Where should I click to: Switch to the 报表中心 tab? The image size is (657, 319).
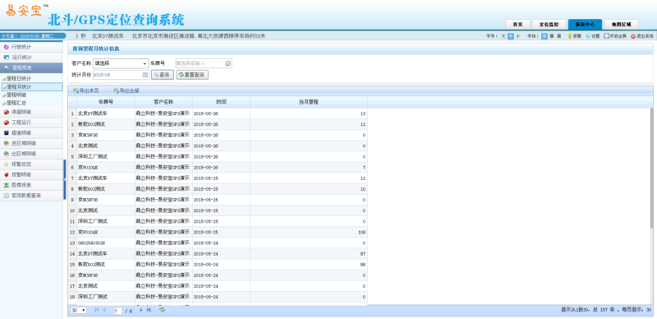(x=585, y=25)
